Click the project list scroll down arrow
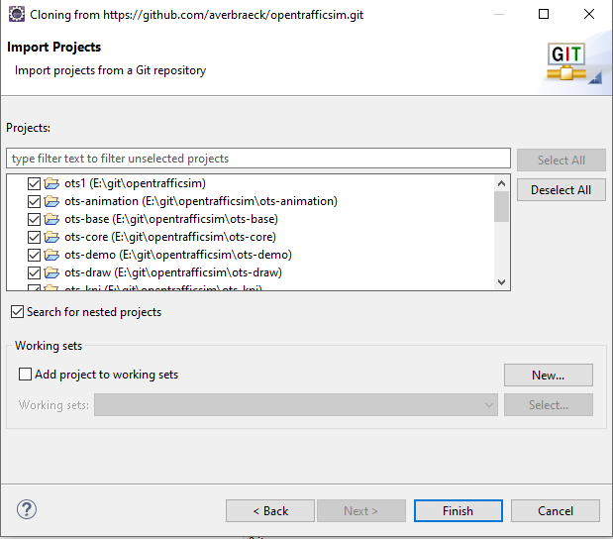This screenshot has height=539, width=613. coord(501,282)
